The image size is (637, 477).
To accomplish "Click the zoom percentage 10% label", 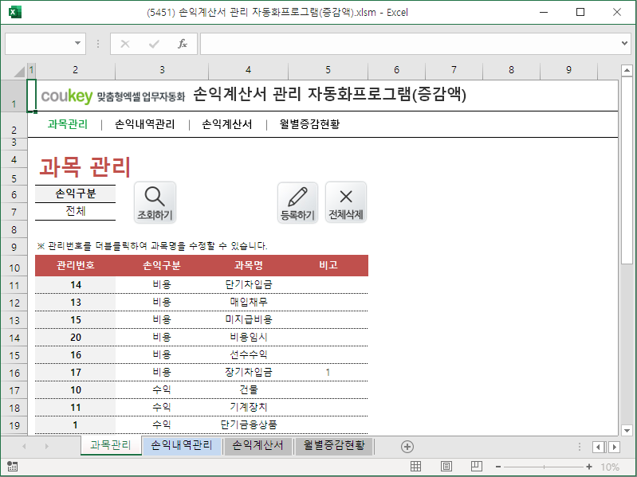I will (x=610, y=467).
